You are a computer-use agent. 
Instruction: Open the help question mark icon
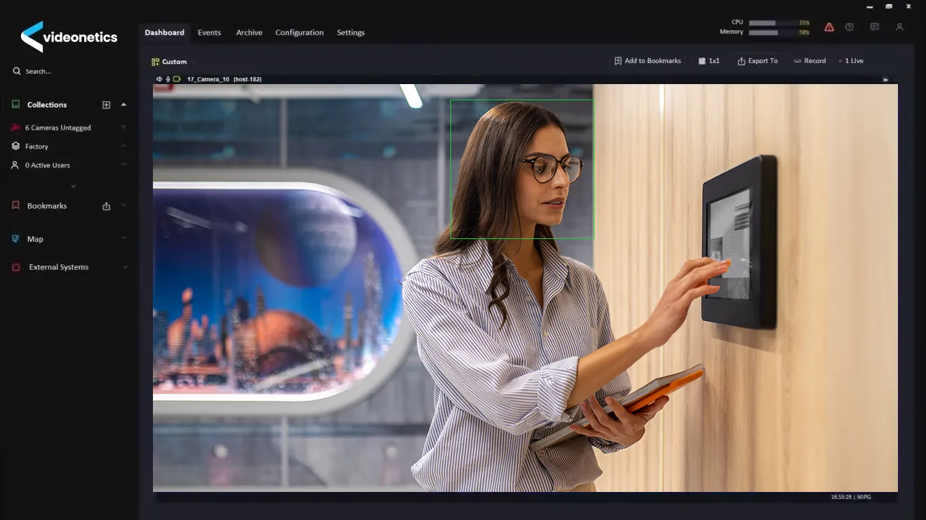850,27
